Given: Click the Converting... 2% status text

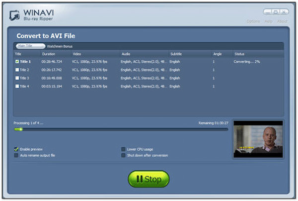Looking at the screenshot, I should click(x=247, y=62).
